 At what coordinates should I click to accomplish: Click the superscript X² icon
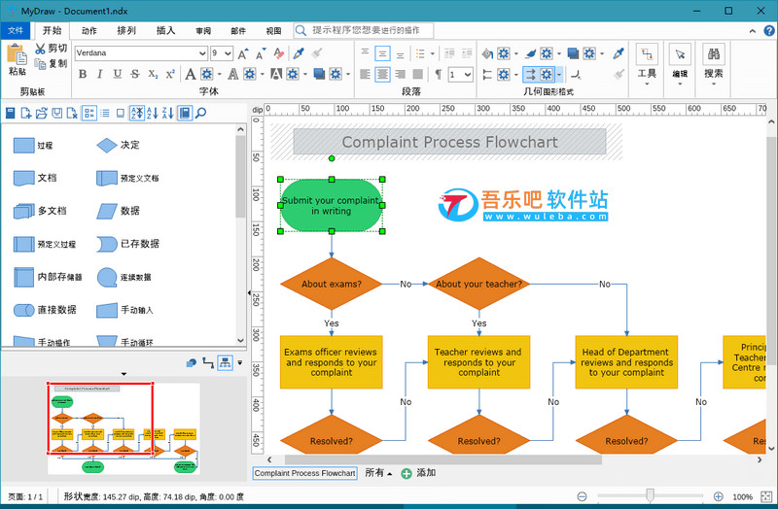coord(170,75)
